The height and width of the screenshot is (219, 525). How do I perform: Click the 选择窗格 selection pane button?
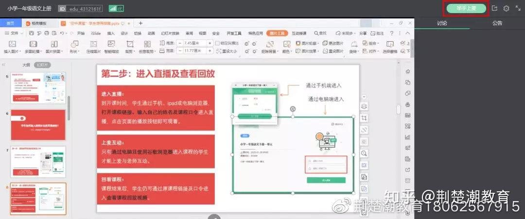point(390,47)
